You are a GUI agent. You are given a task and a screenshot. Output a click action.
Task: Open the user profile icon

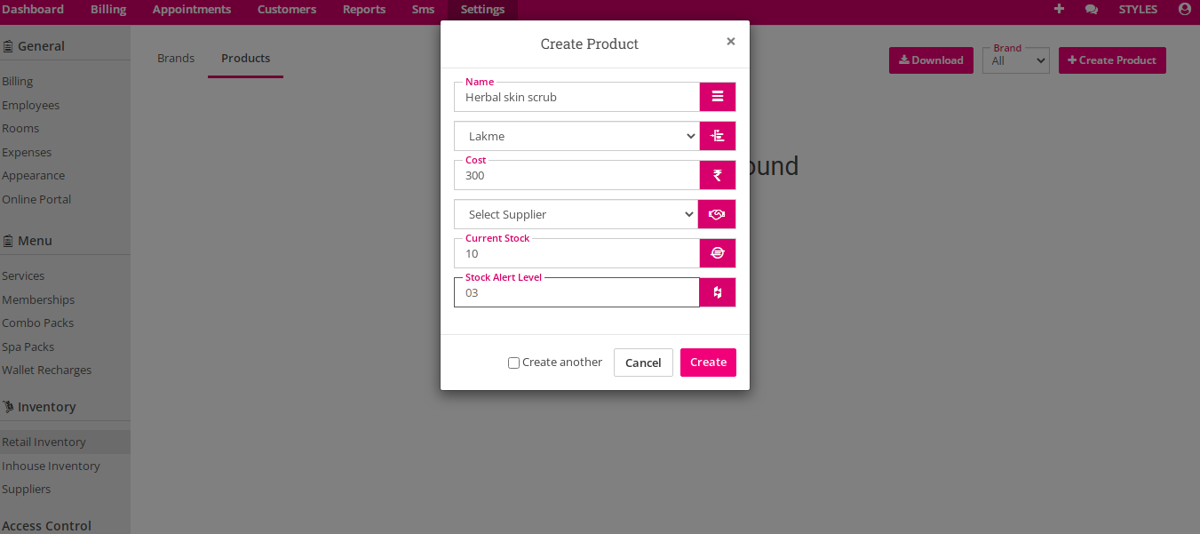[x=1184, y=9]
